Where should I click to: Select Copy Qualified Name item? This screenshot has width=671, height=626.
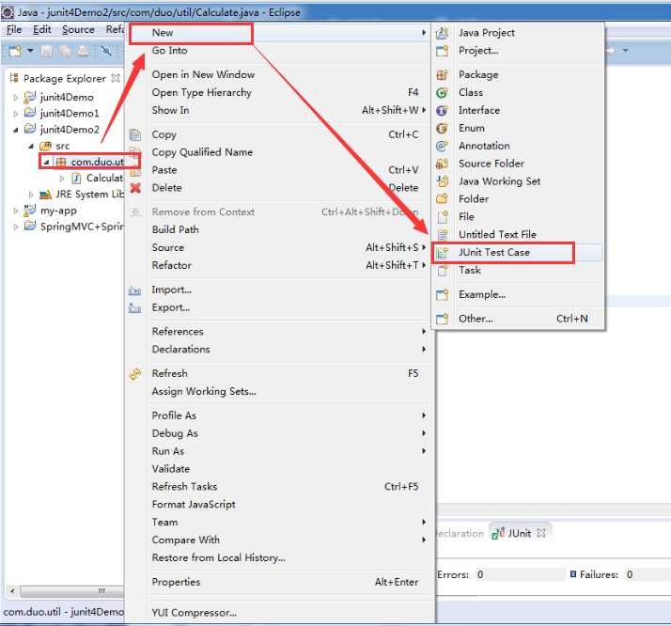pyautogui.click(x=278, y=152)
